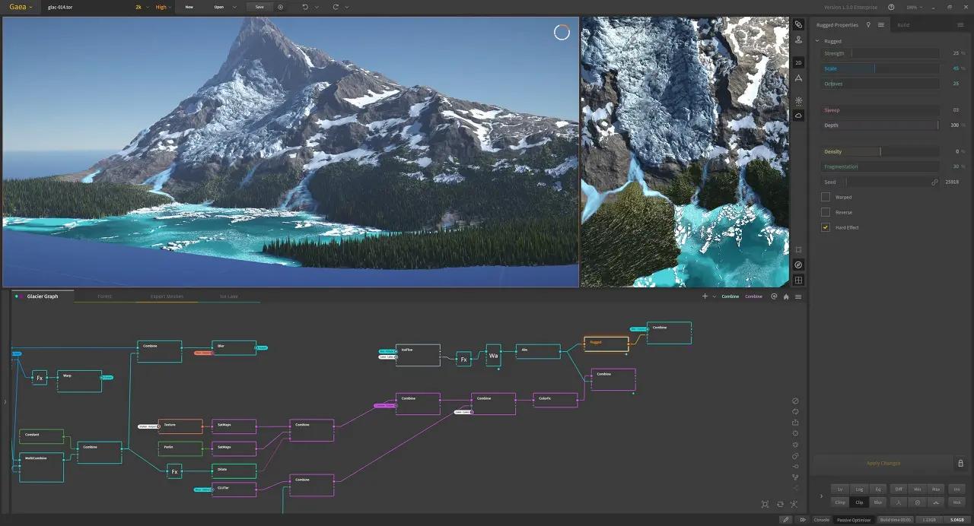Switch to the Ice Lake graph tab
The image size is (974, 526).
228,296
